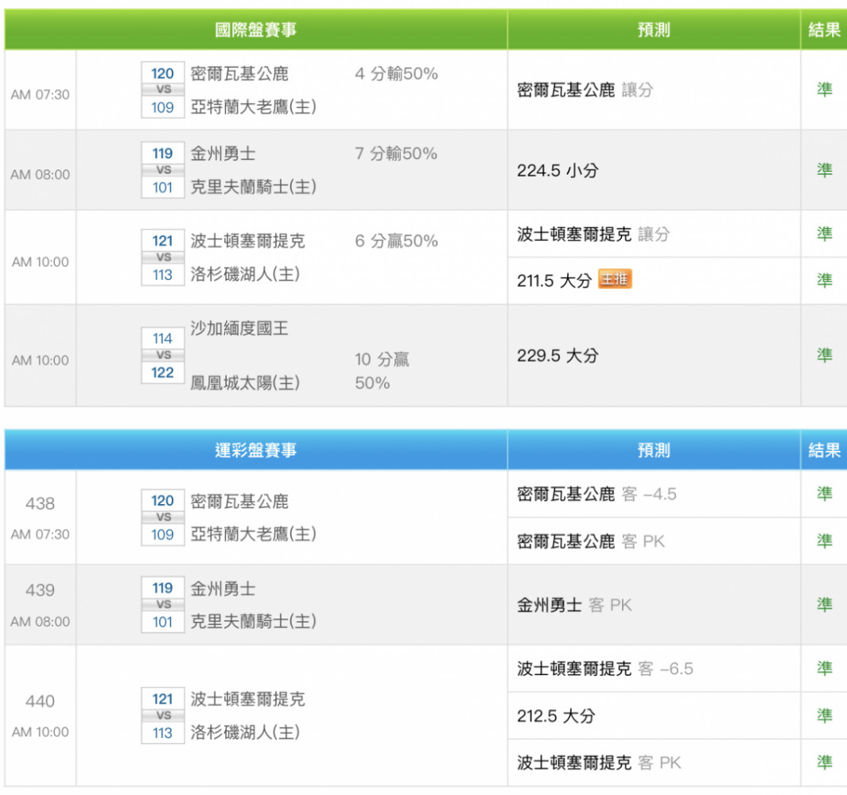Click score 119 in the 國際盤賽事 table
Screen dimensions: 847x795
coord(162,153)
